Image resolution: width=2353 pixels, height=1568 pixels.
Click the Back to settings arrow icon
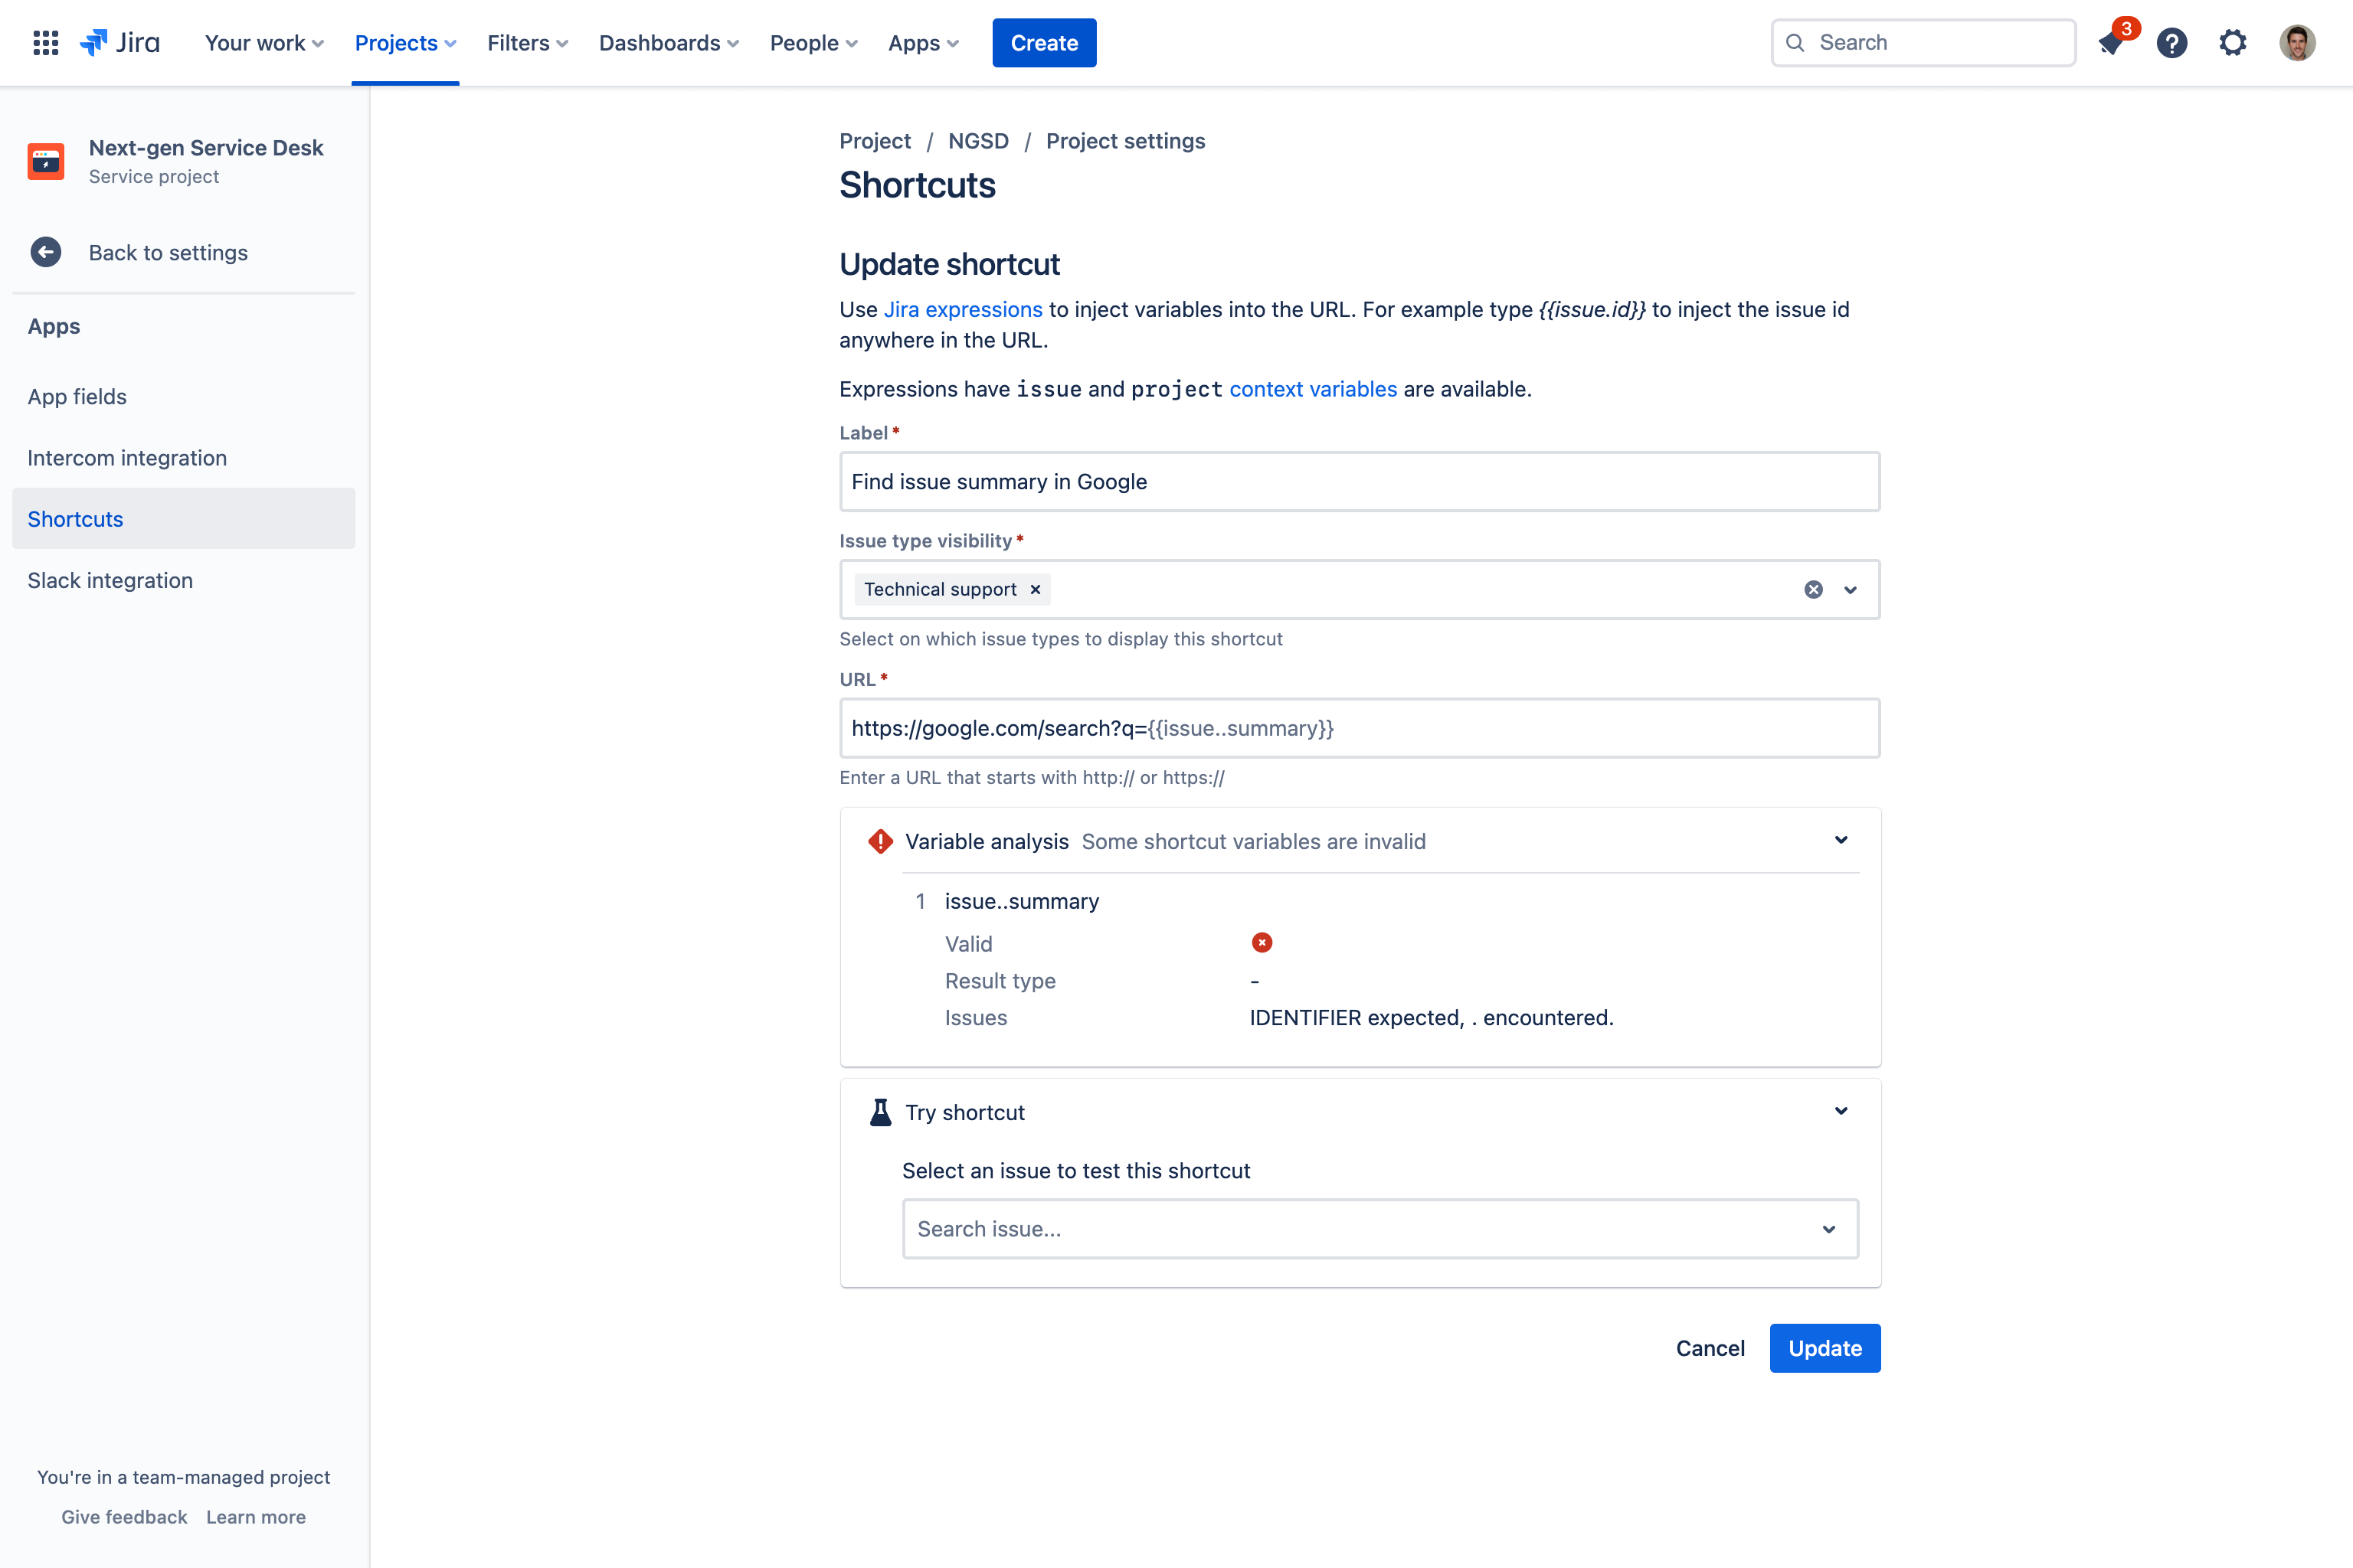click(x=45, y=252)
